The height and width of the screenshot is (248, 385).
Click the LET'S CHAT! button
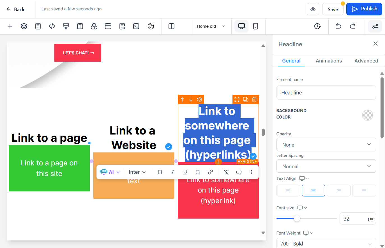point(78,53)
